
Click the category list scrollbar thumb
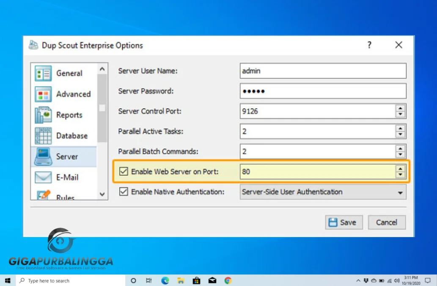pos(102,108)
